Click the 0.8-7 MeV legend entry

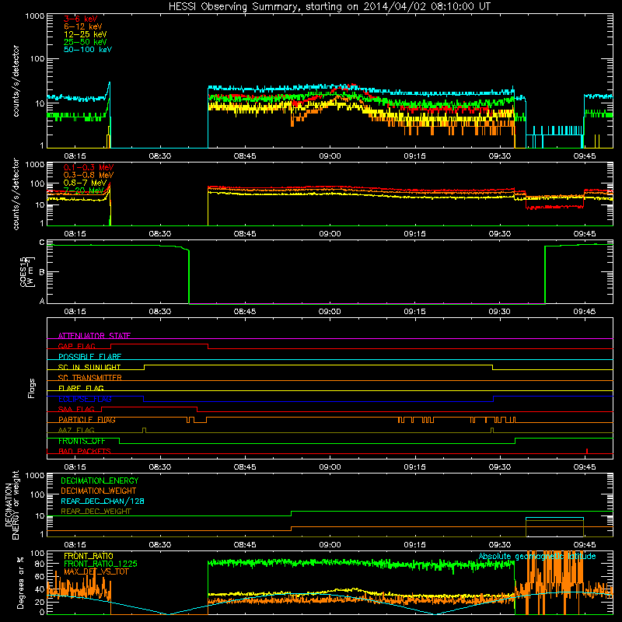click(x=85, y=183)
